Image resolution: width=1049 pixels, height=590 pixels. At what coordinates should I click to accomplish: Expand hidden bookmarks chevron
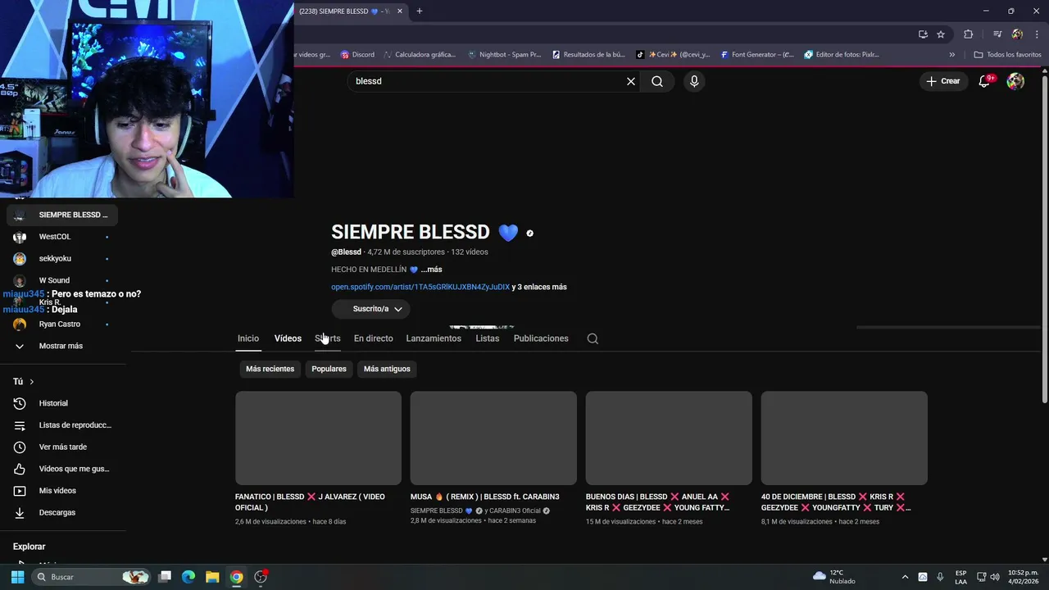click(951, 55)
